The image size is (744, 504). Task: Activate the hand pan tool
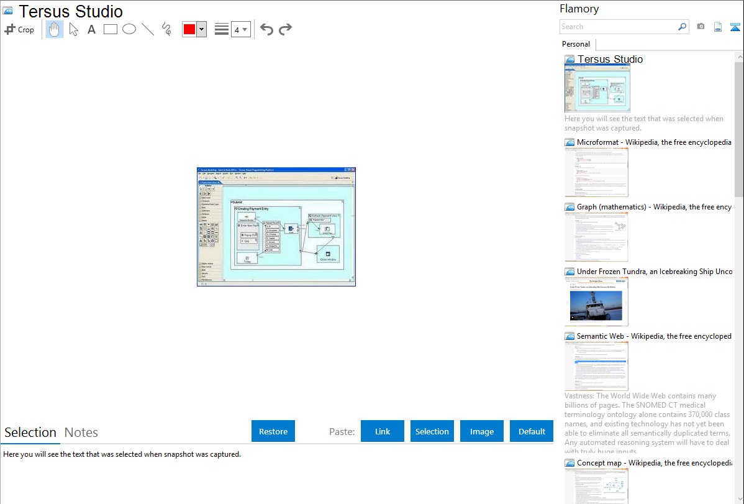click(55, 29)
